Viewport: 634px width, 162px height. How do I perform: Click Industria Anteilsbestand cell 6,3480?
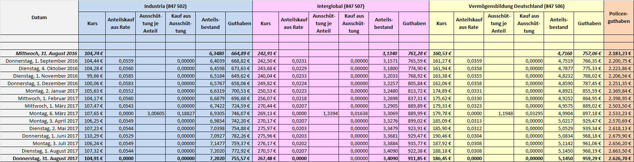click(x=210, y=53)
